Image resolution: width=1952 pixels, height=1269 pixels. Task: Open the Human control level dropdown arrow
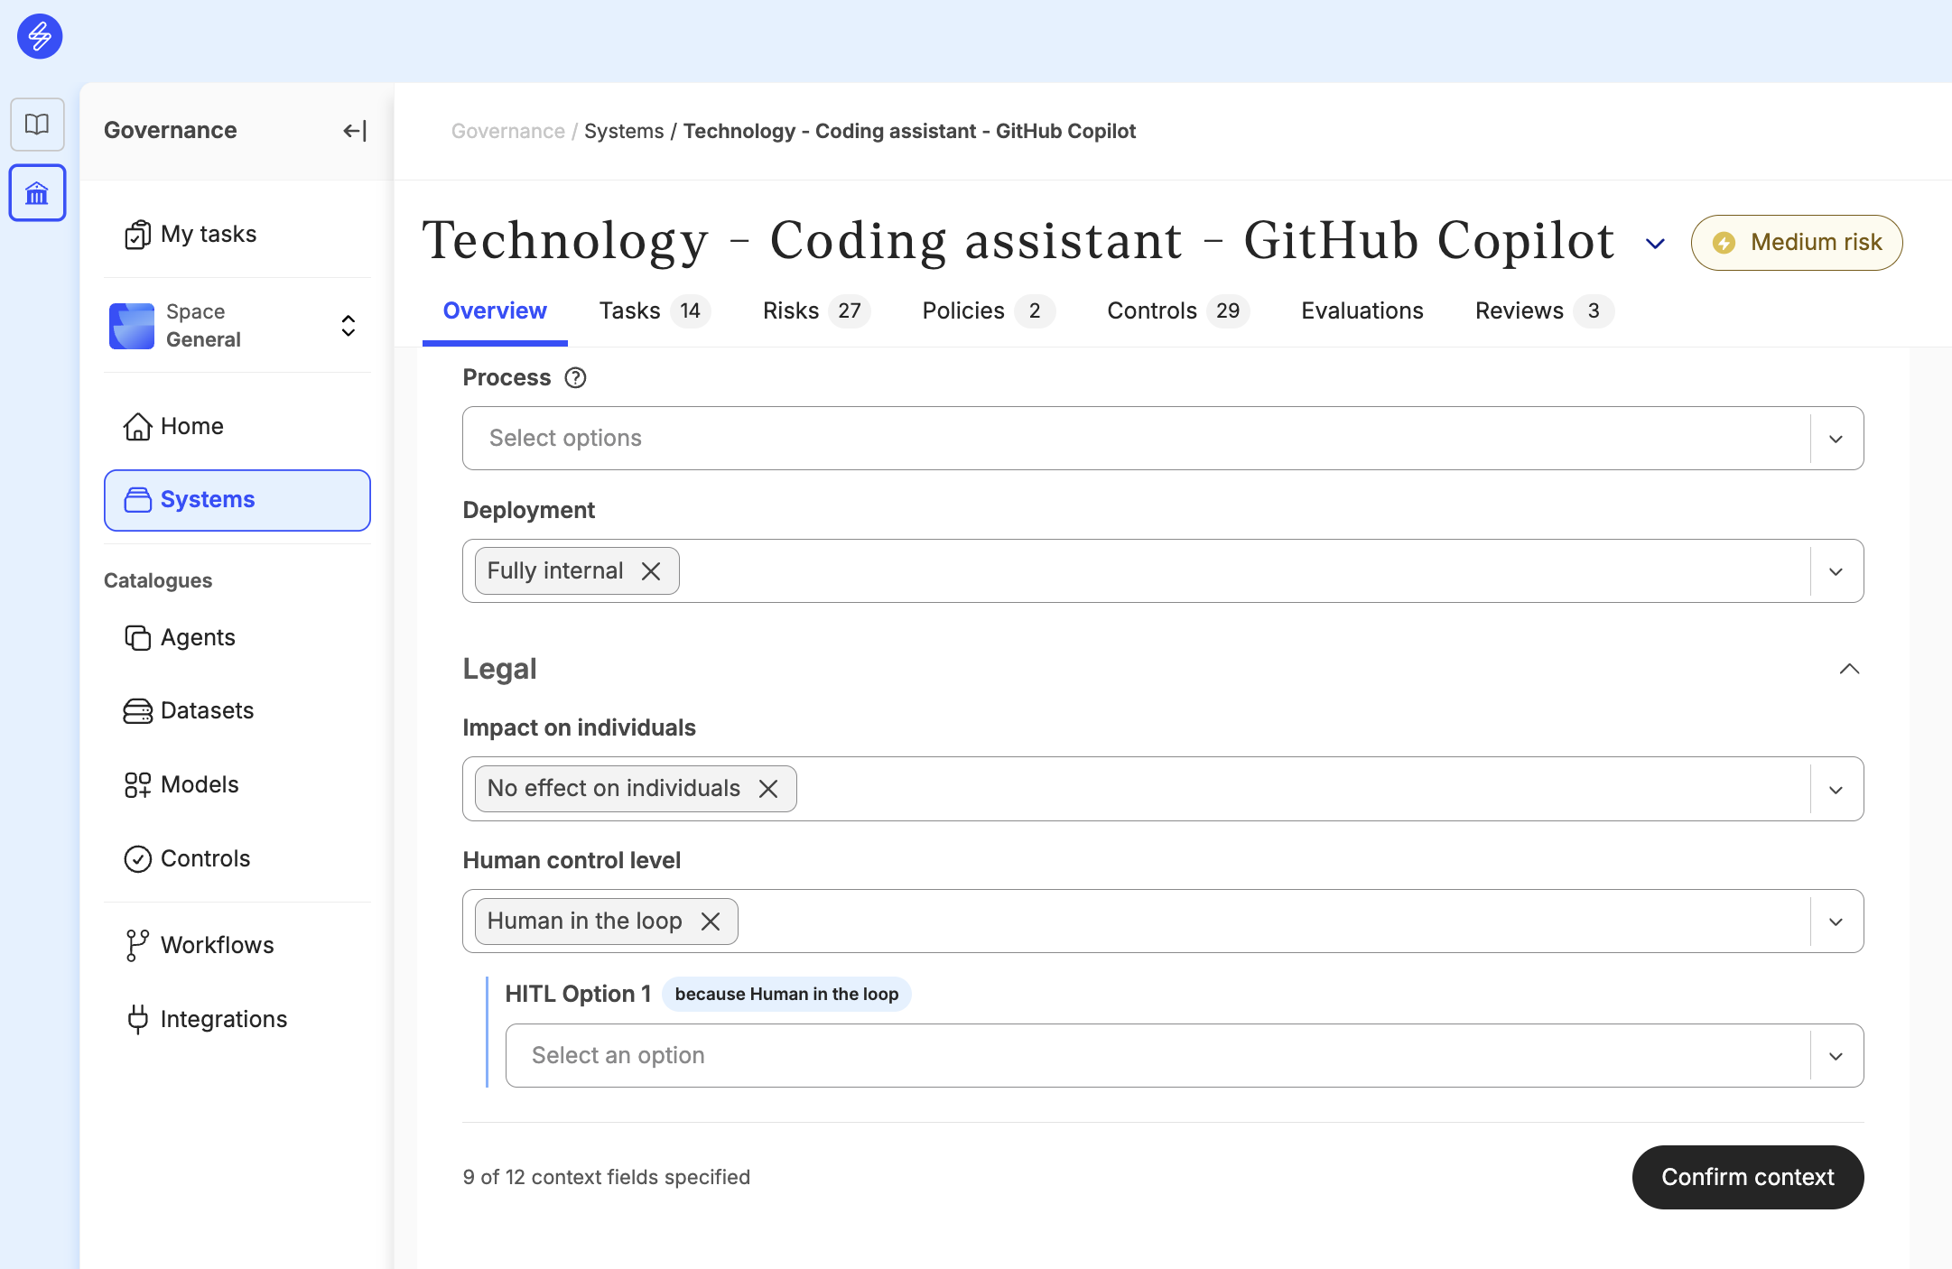tap(1836, 922)
